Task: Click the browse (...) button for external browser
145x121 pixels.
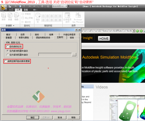Action: [x=74, y=55]
